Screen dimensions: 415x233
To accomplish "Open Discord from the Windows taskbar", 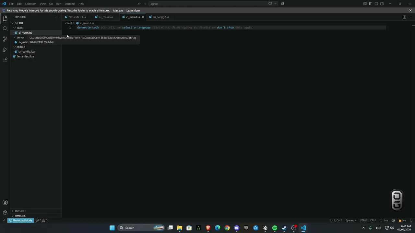I will [237, 228].
